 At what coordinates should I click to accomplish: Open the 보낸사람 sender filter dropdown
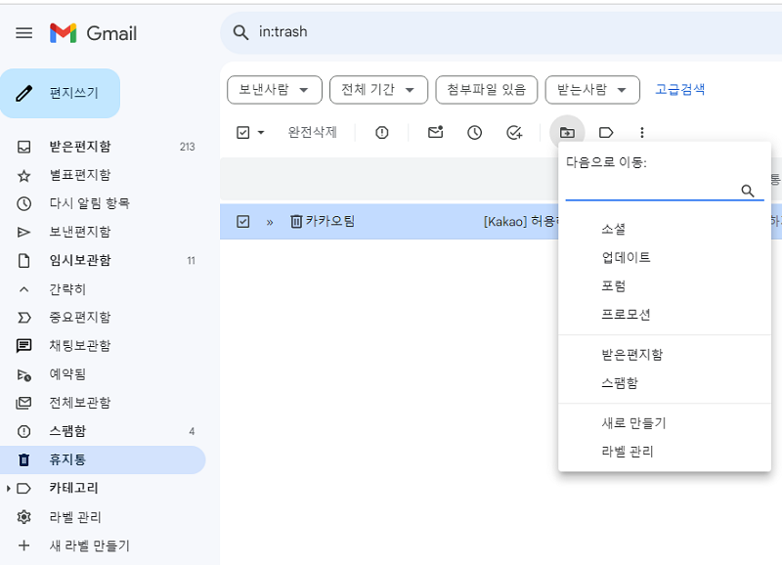pos(274,89)
